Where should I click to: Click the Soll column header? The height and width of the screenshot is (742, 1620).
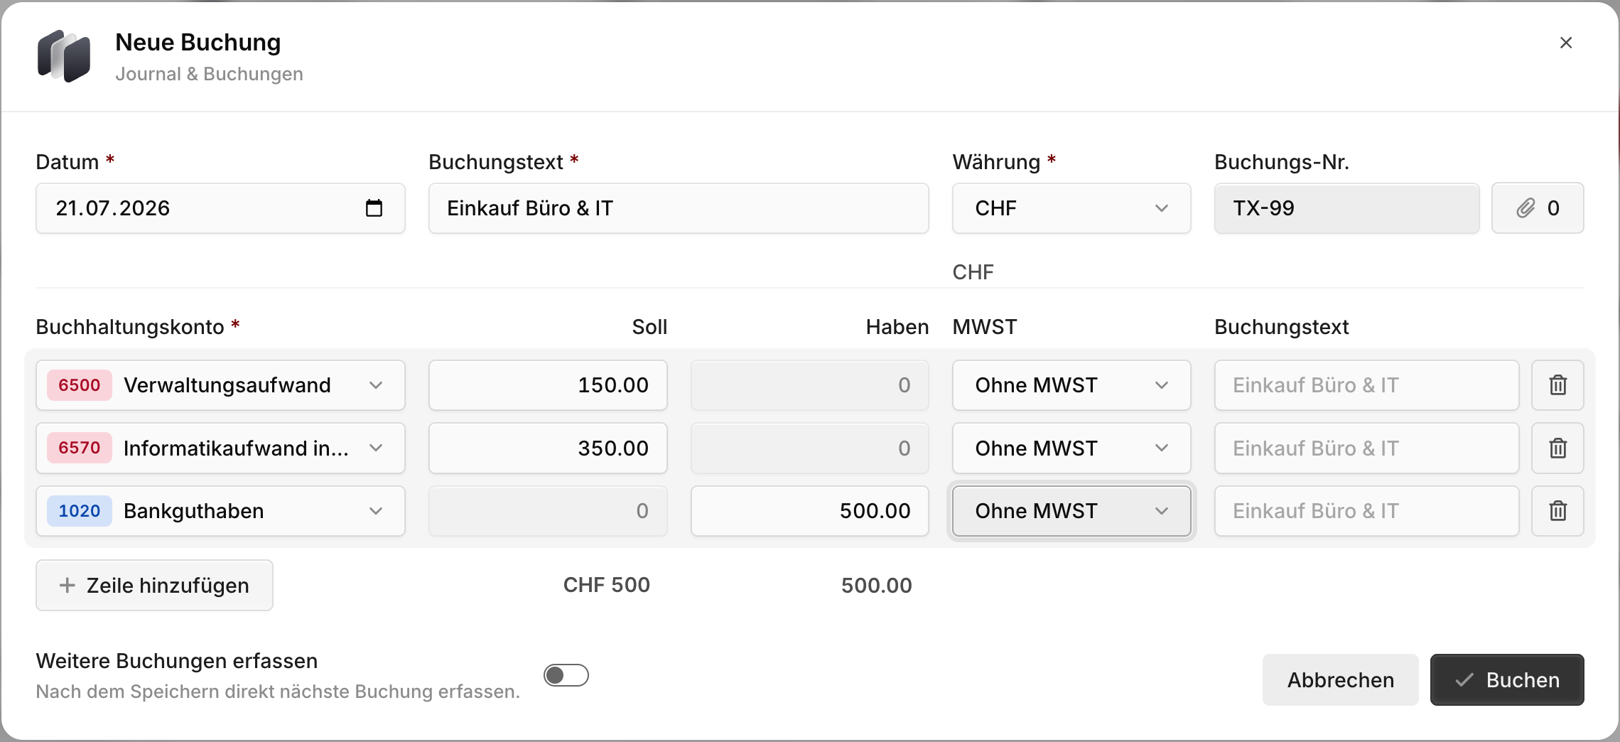(649, 327)
